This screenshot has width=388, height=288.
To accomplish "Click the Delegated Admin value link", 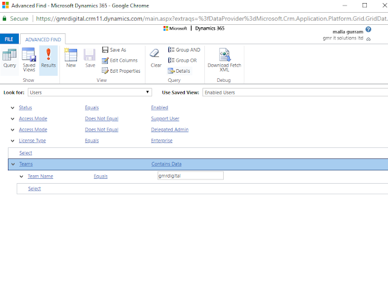I will (170, 129).
